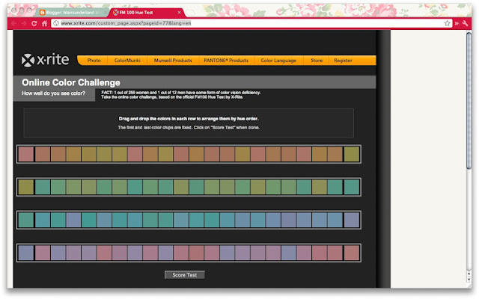This screenshot has width=479, height=299.
Task: Bookmark page with the star icon
Action: click(448, 23)
